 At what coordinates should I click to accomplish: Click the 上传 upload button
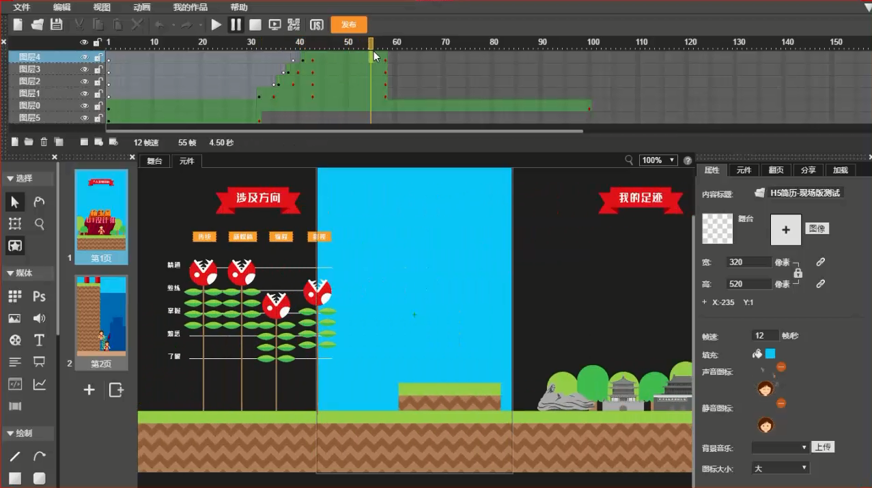pos(823,448)
